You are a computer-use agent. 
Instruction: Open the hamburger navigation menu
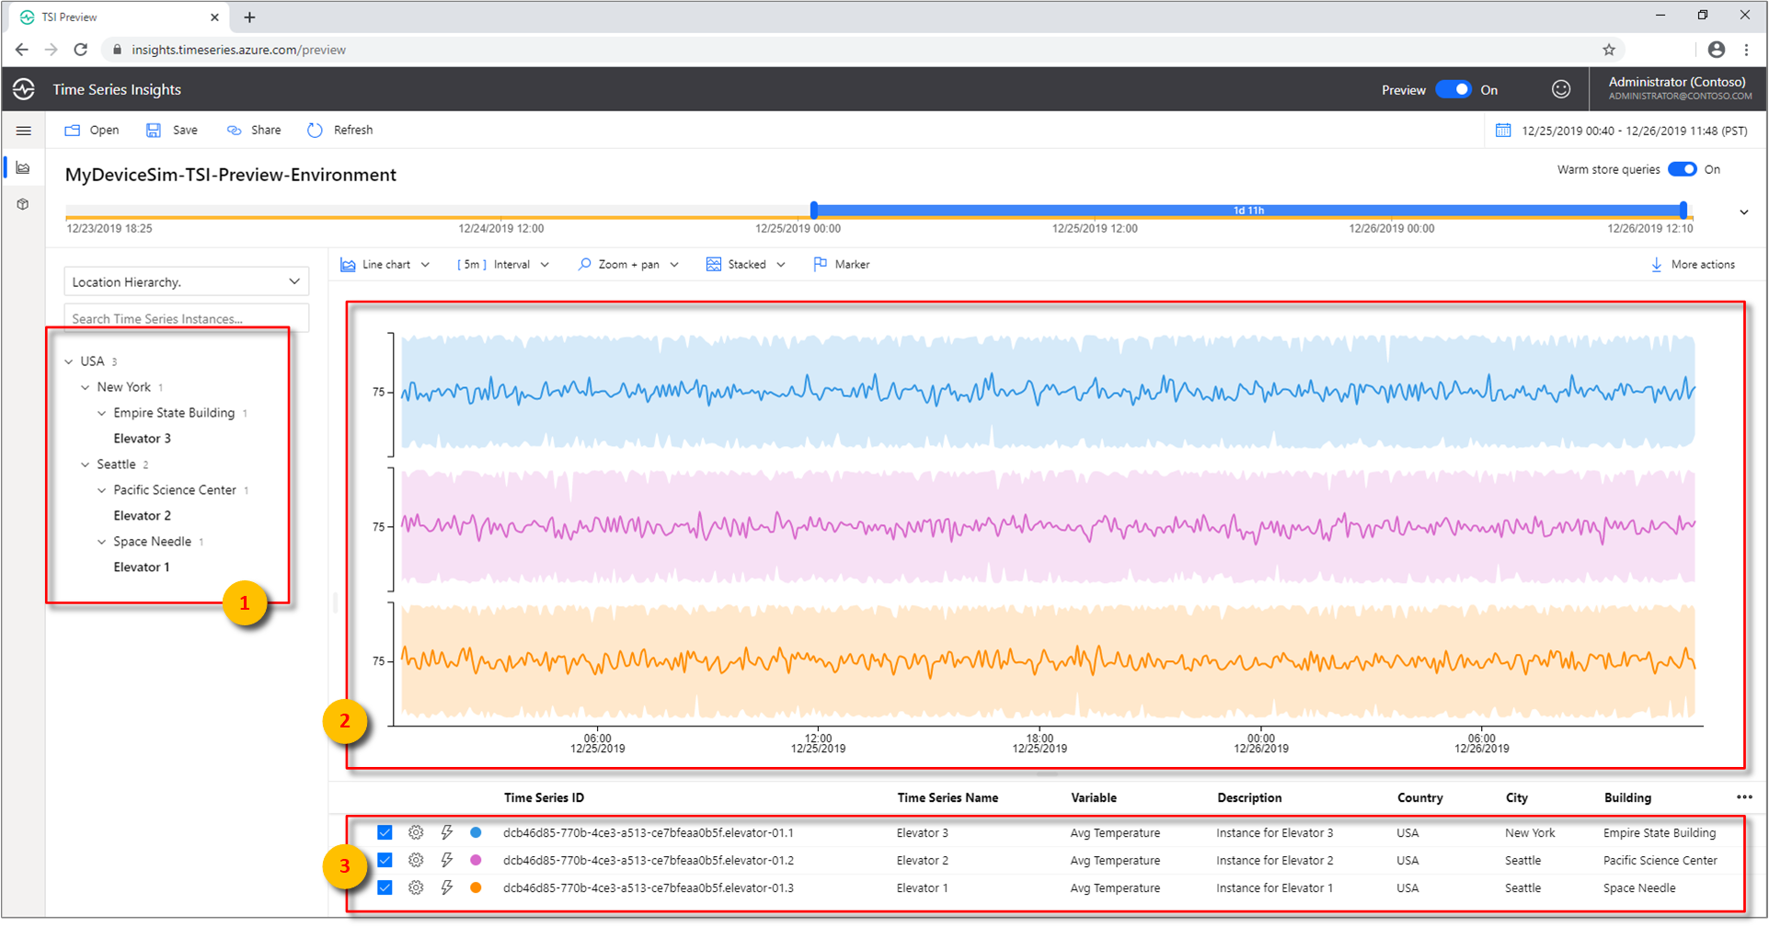tap(23, 130)
